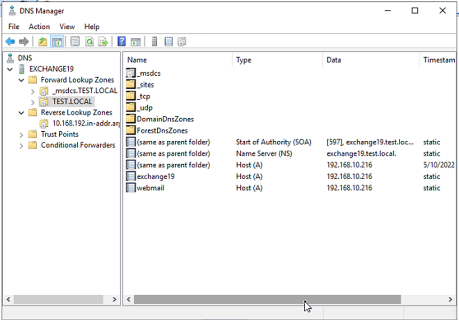The image size is (459, 320).
Task: Collapse the EXCHANGE19 server node
Action: click(10, 69)
